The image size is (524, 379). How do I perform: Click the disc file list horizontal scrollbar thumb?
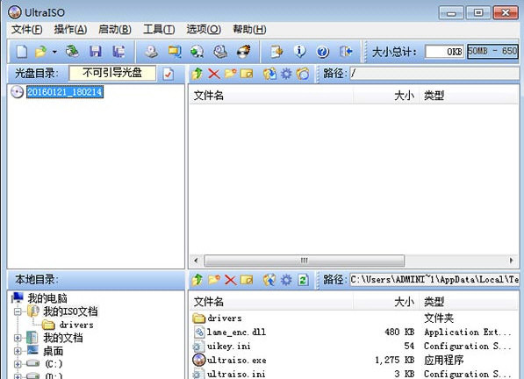coord(304,261)
